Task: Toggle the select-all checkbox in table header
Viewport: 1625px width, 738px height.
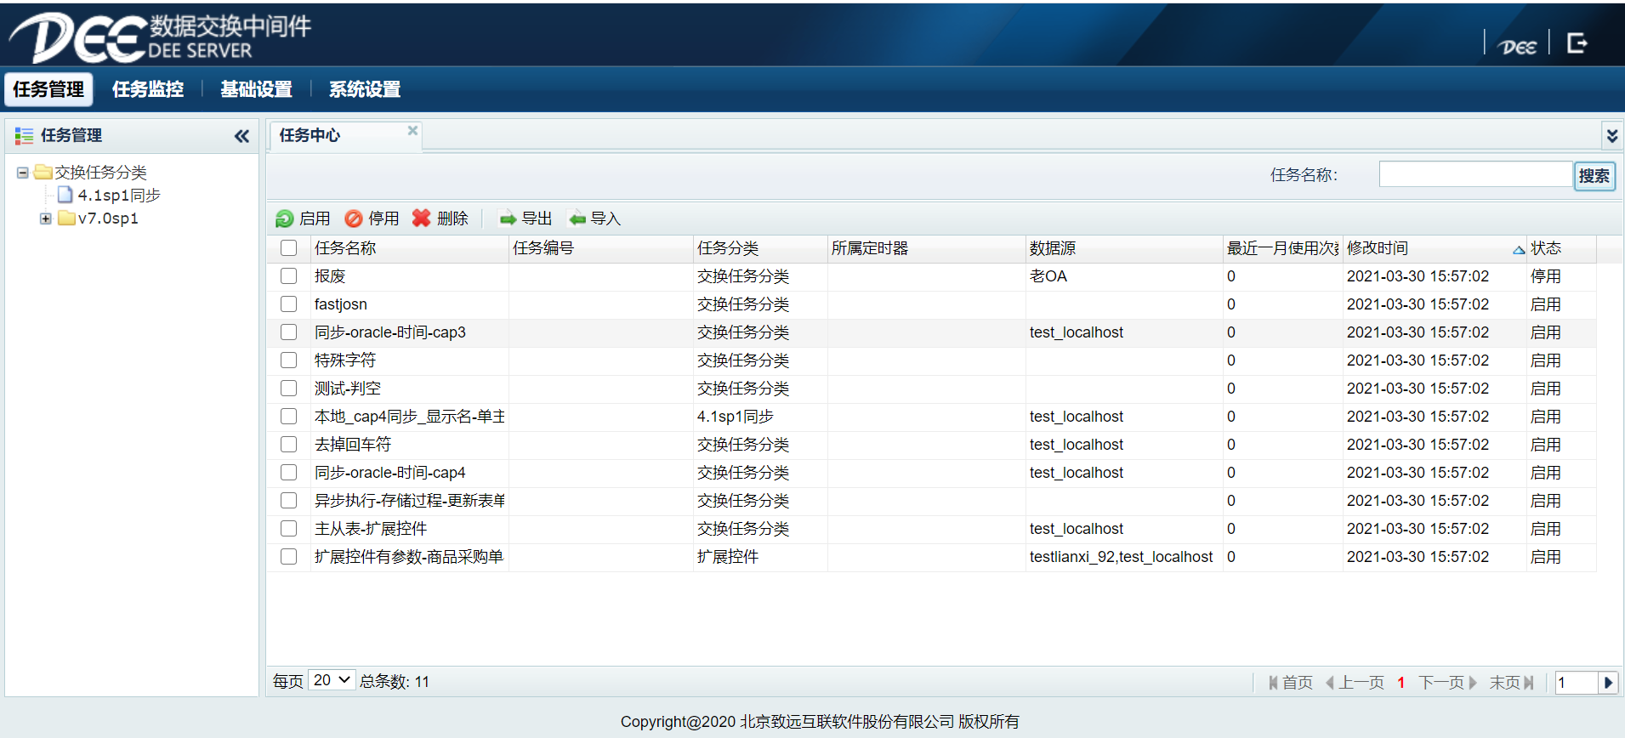Action: pyautogui.click(x=289, y=248)
